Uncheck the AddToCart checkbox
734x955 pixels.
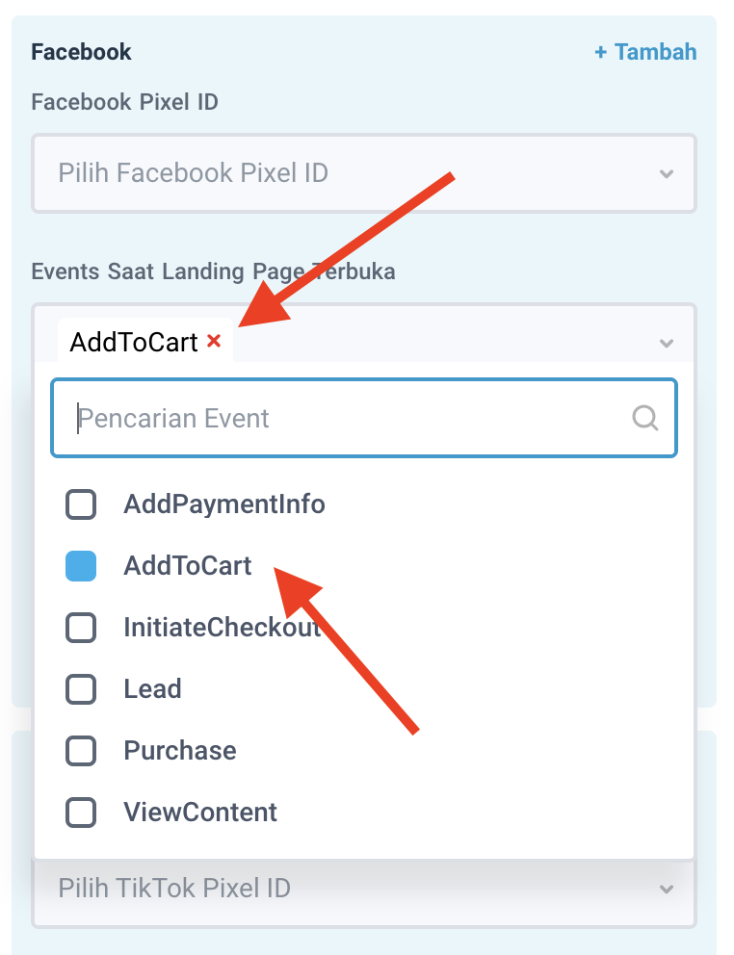coord(81,566)
